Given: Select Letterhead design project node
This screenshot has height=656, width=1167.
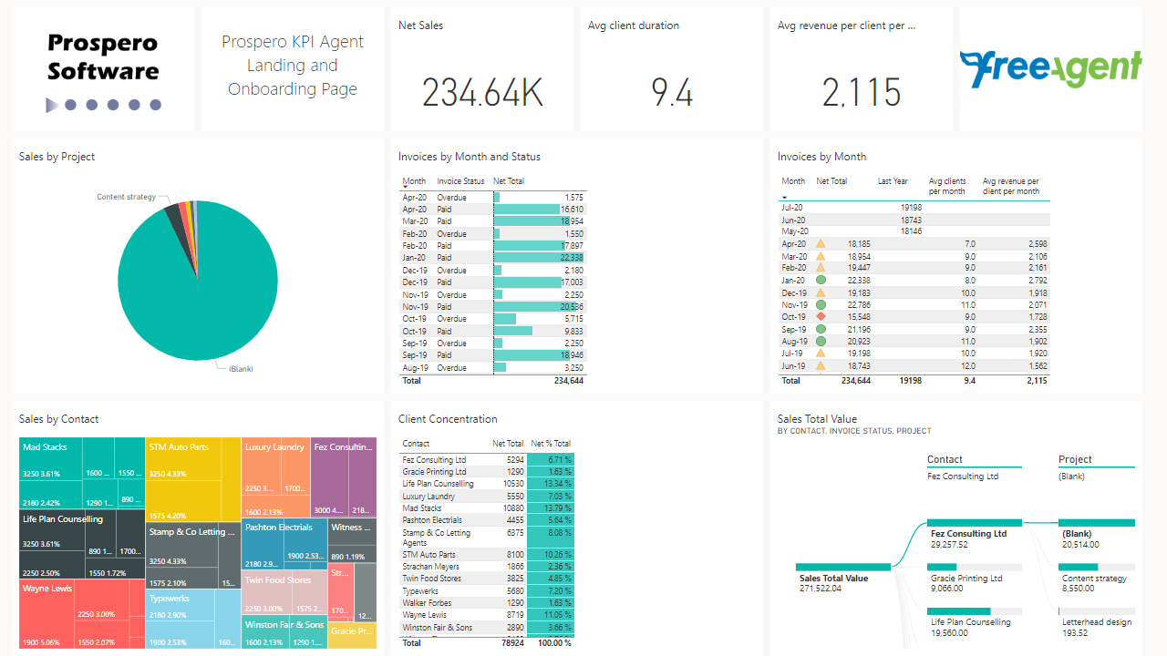Looking at the screenshot, I should [1097, 621].
